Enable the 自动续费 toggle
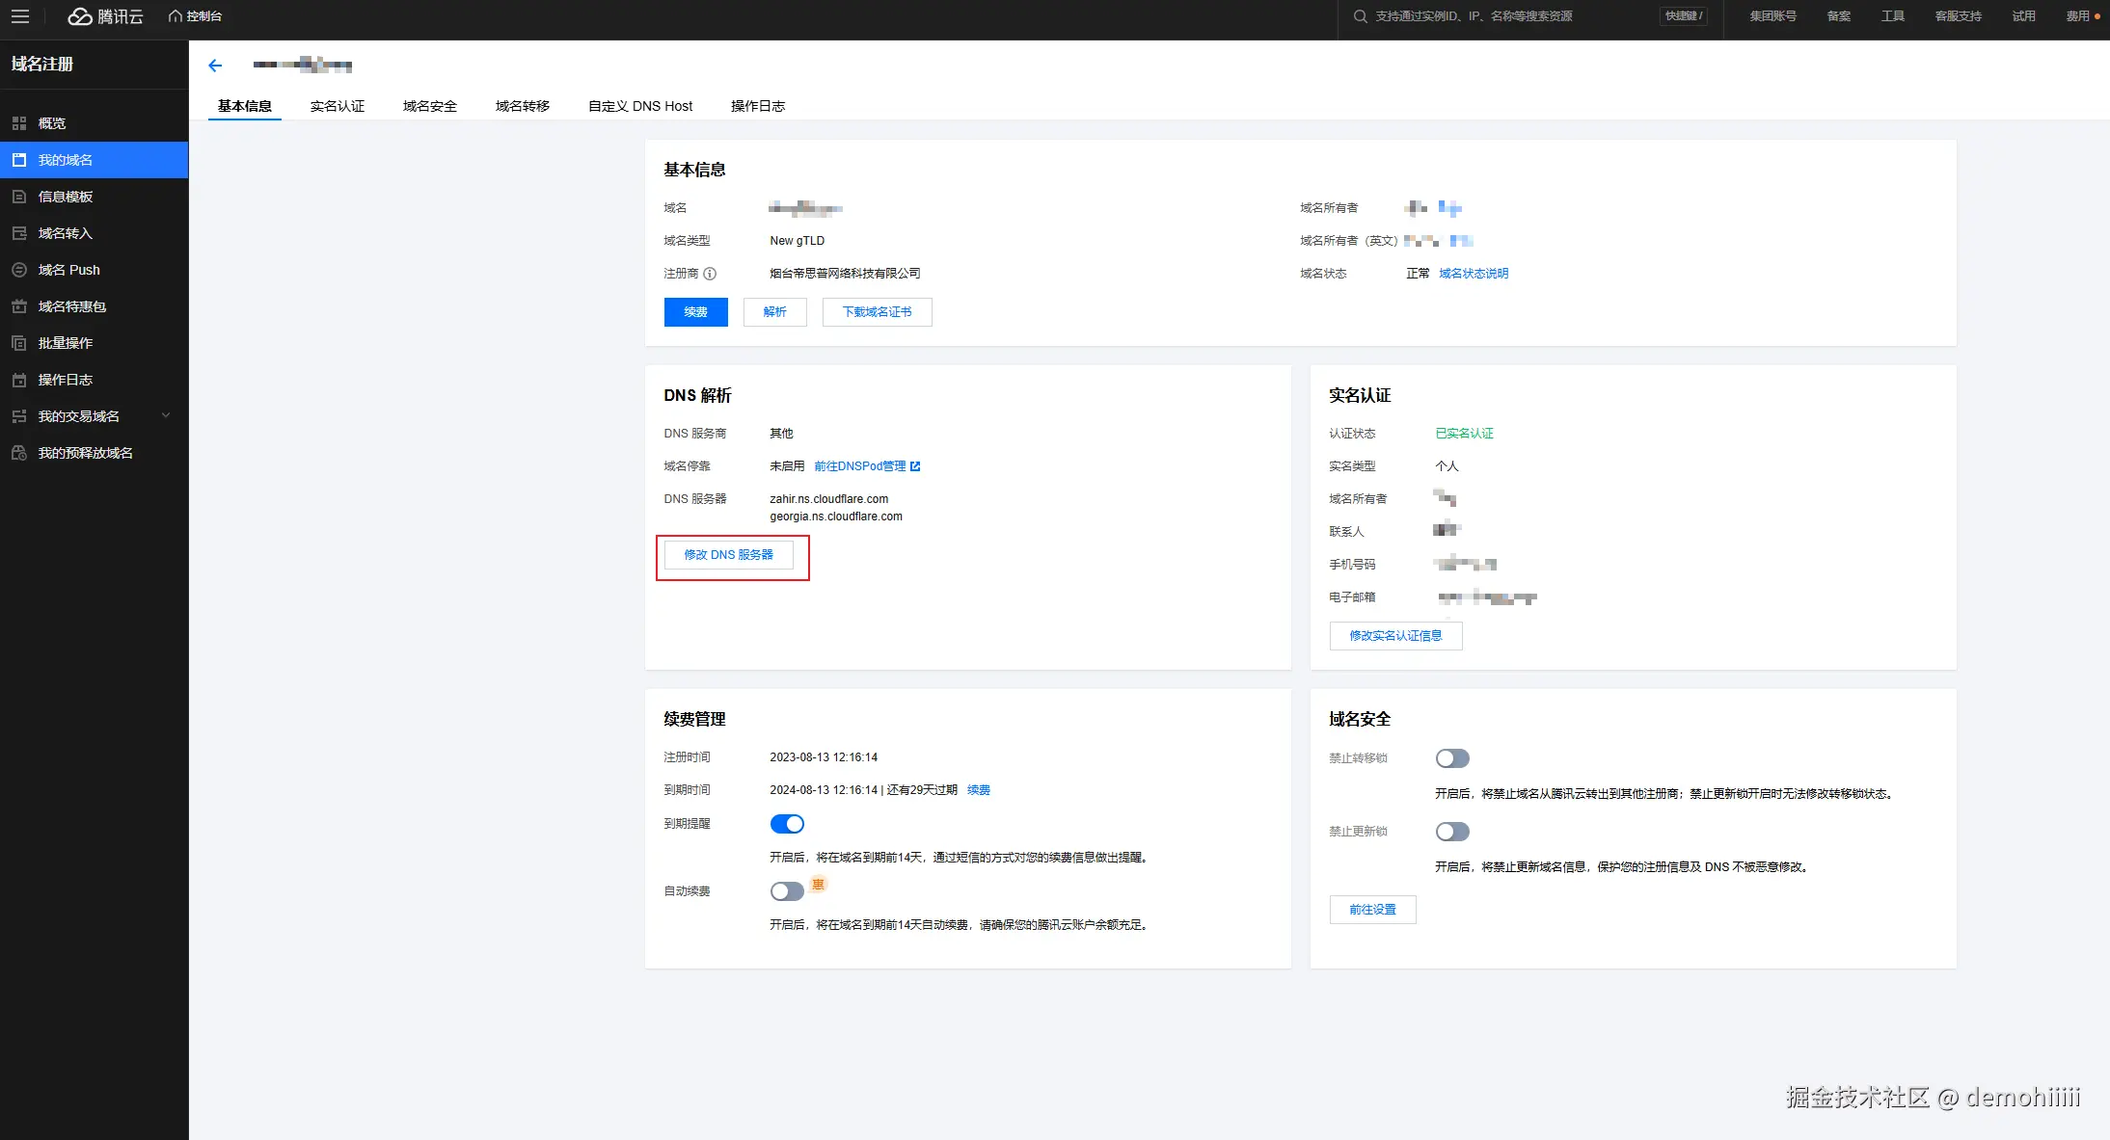 [x=787, y=891]
